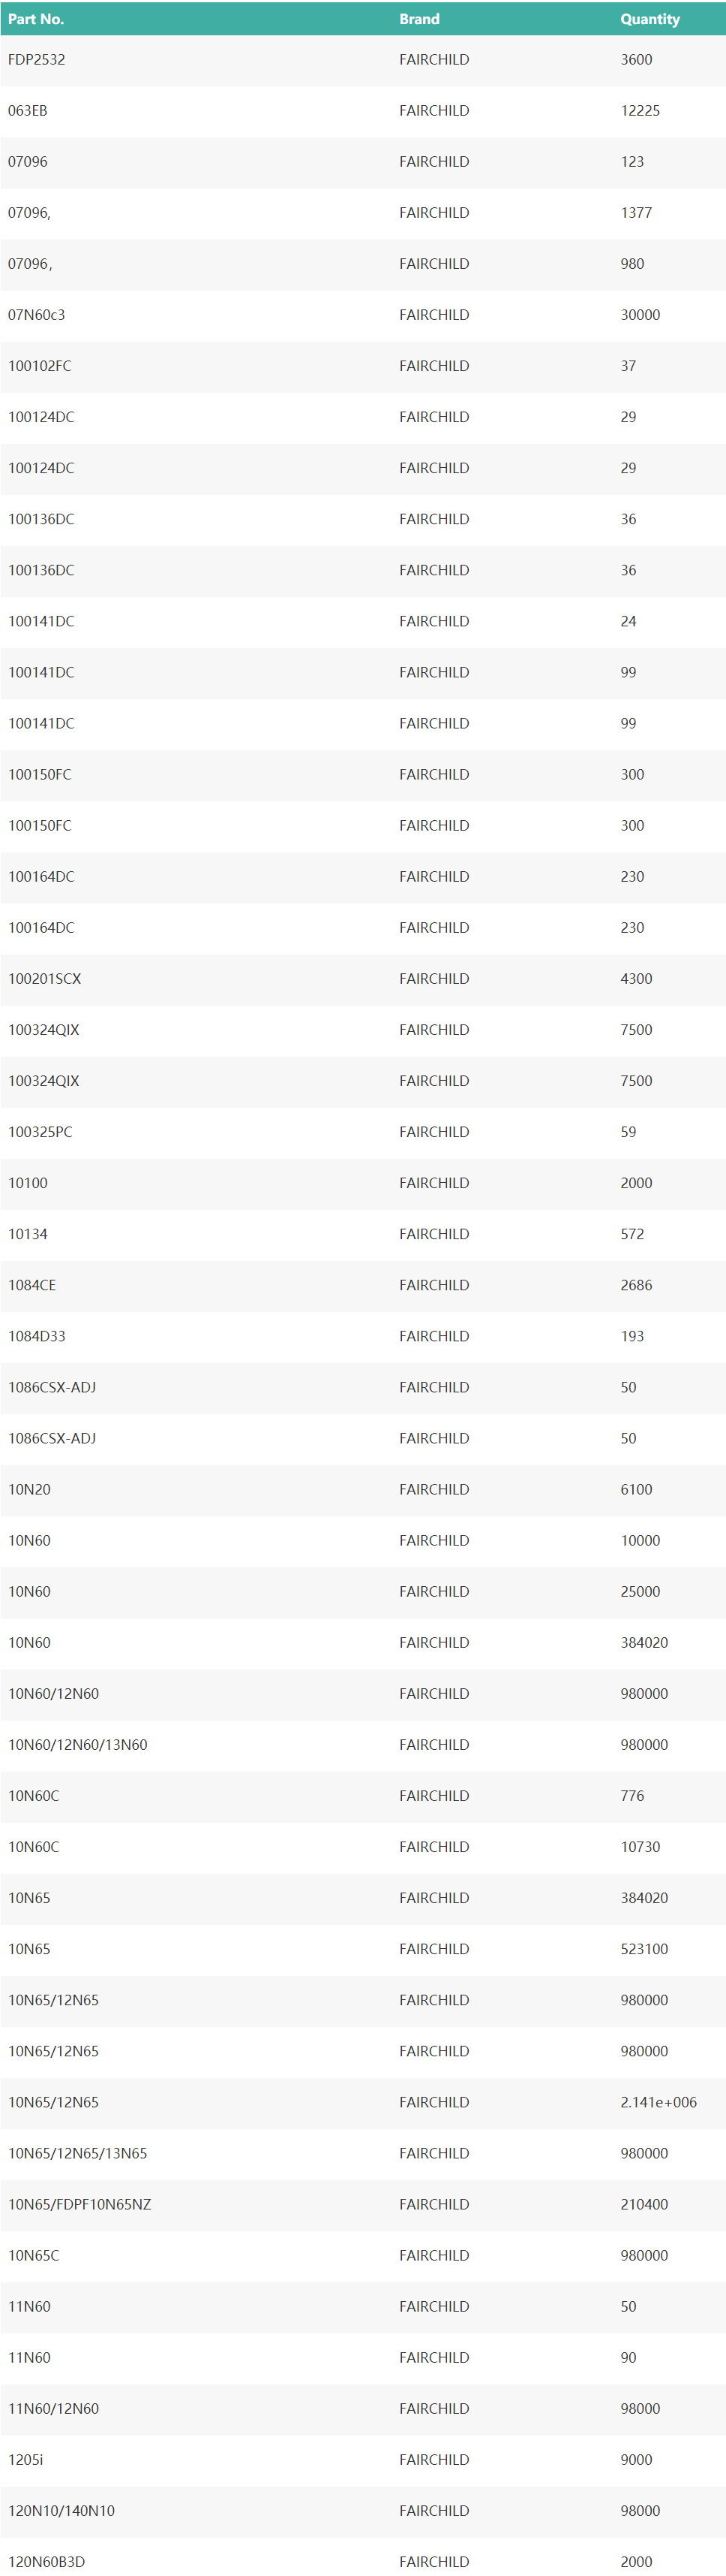Select part 100102FC
This screenshot has width=726, height=2576.
click(x=40, y=366)
